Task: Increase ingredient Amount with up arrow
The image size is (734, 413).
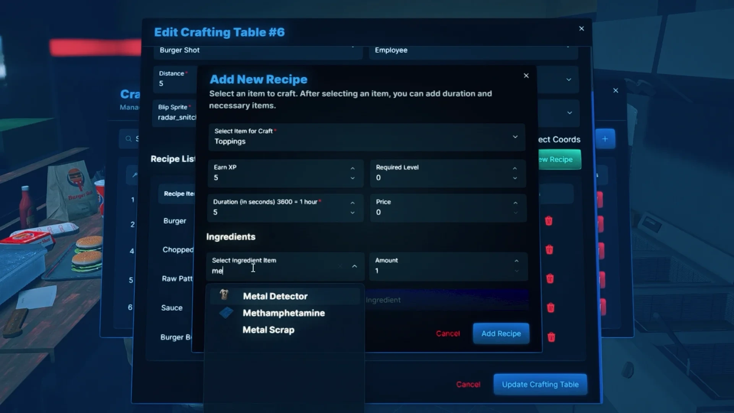Action: 516,261
